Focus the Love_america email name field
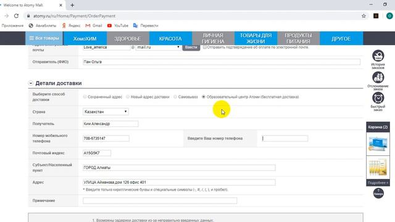This screenshot has height=222, width=395. [x=106, y=47]
